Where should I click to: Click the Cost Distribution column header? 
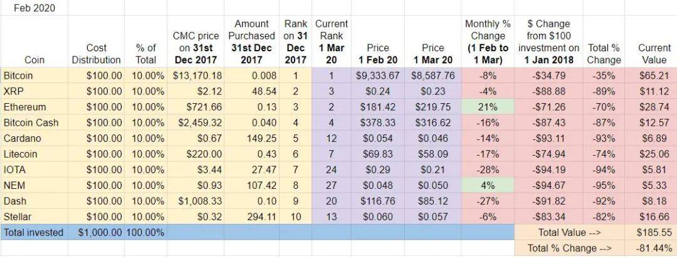(96, 54)
